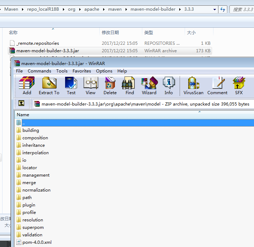Screen dimensions: 254x247
Task: Sort by the Name column in WinRAR
Action: pos(23,114)
